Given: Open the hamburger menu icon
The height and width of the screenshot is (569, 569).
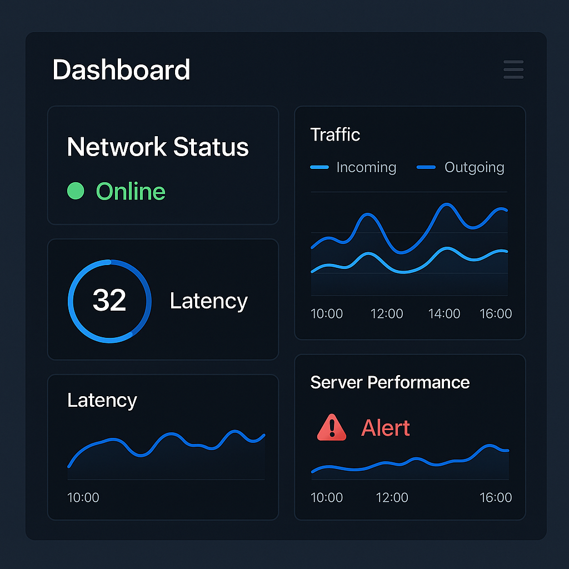Looking at the screenshot, I should pyautogui.click(x=513, y=69).
